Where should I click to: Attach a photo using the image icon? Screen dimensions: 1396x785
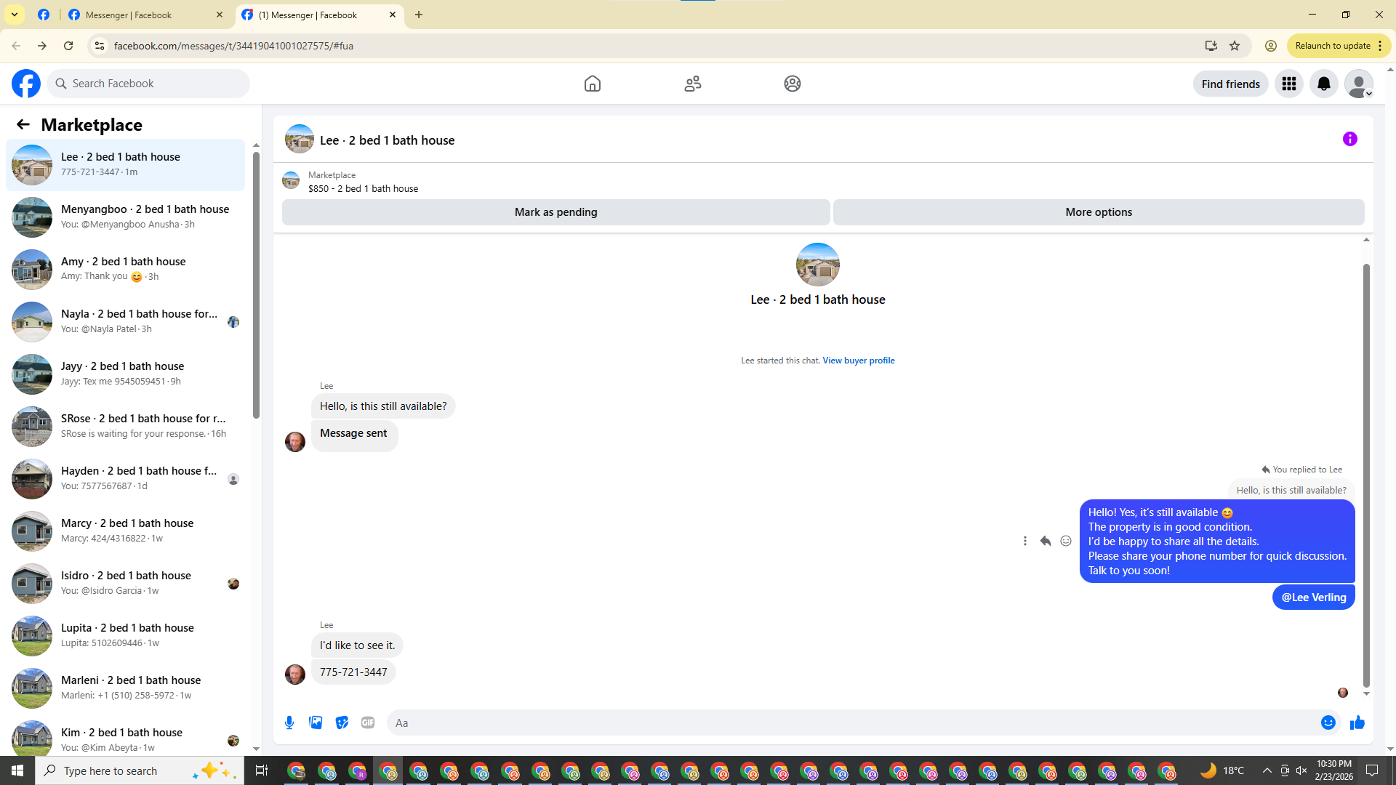(316, 722)
